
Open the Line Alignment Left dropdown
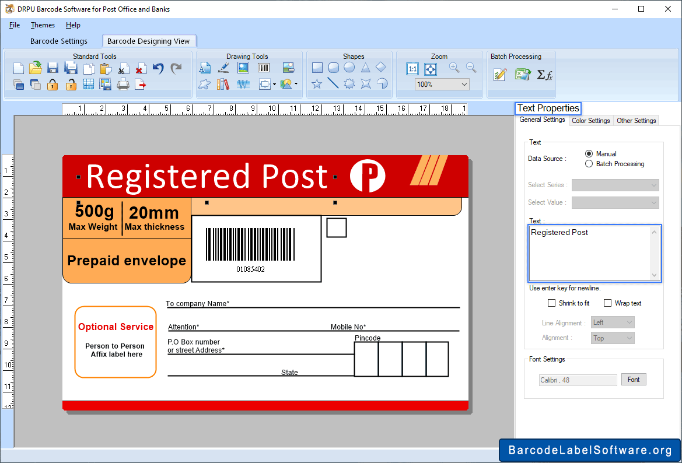[613, 322]
